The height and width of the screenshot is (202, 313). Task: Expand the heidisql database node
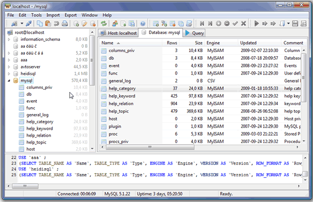coord(9,73)
